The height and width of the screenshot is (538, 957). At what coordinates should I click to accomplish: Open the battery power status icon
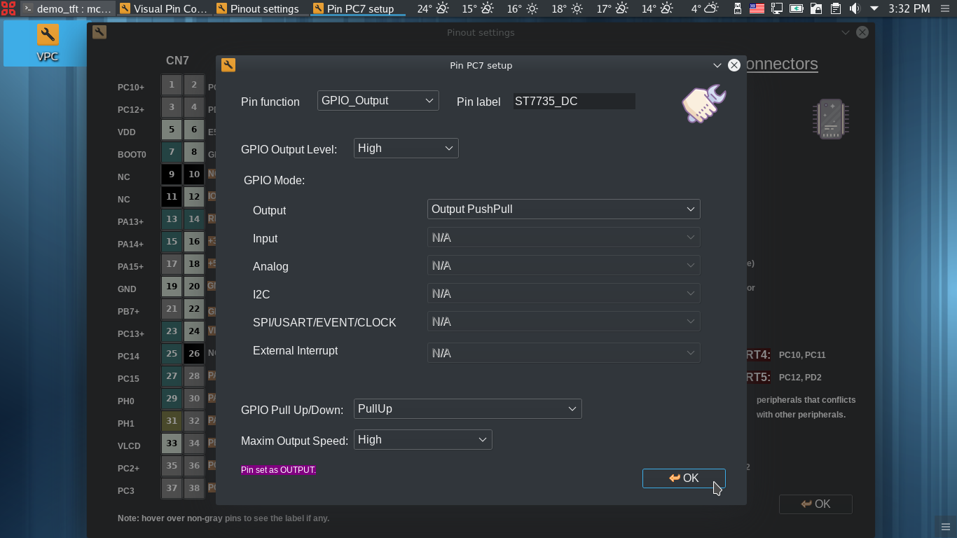[796, 8]
